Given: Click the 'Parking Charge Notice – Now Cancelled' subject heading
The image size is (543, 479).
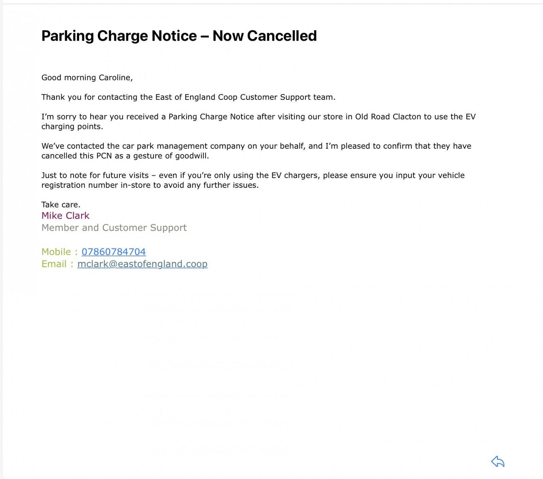Looking at the screenshot, I should 179,36.
